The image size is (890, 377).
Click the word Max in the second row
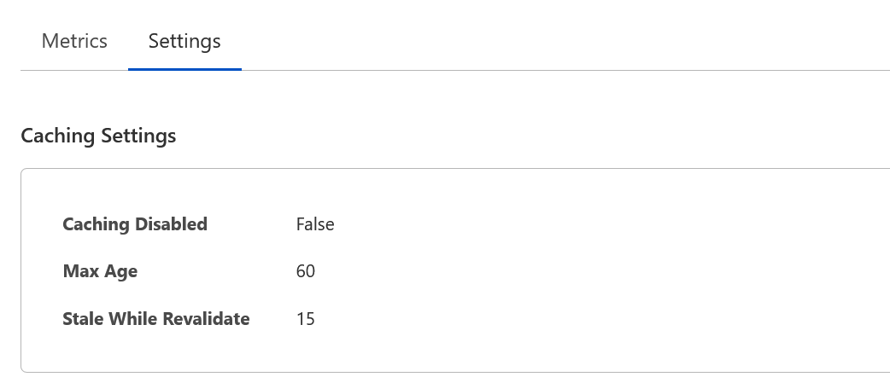tap(80, 271)
